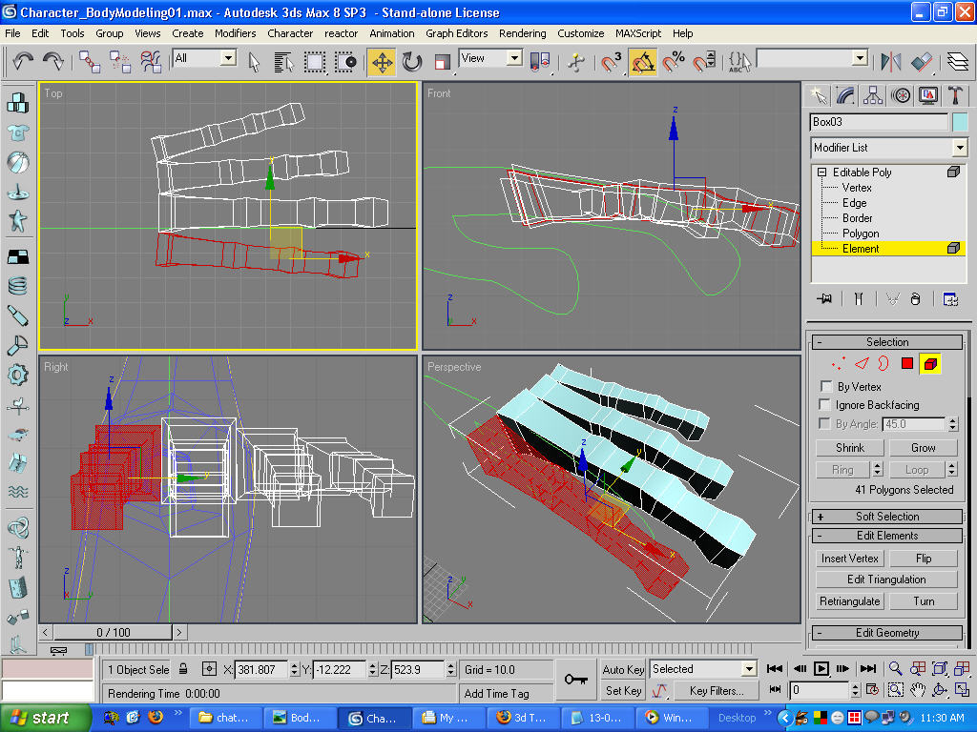The width and height of the screenshot is (977, 732).
Task: Open the Hierarchy command panel
Action: (873, 95)
